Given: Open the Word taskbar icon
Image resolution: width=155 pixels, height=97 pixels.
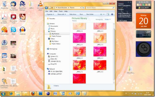Looking at the screenshot, I should 55,93.
